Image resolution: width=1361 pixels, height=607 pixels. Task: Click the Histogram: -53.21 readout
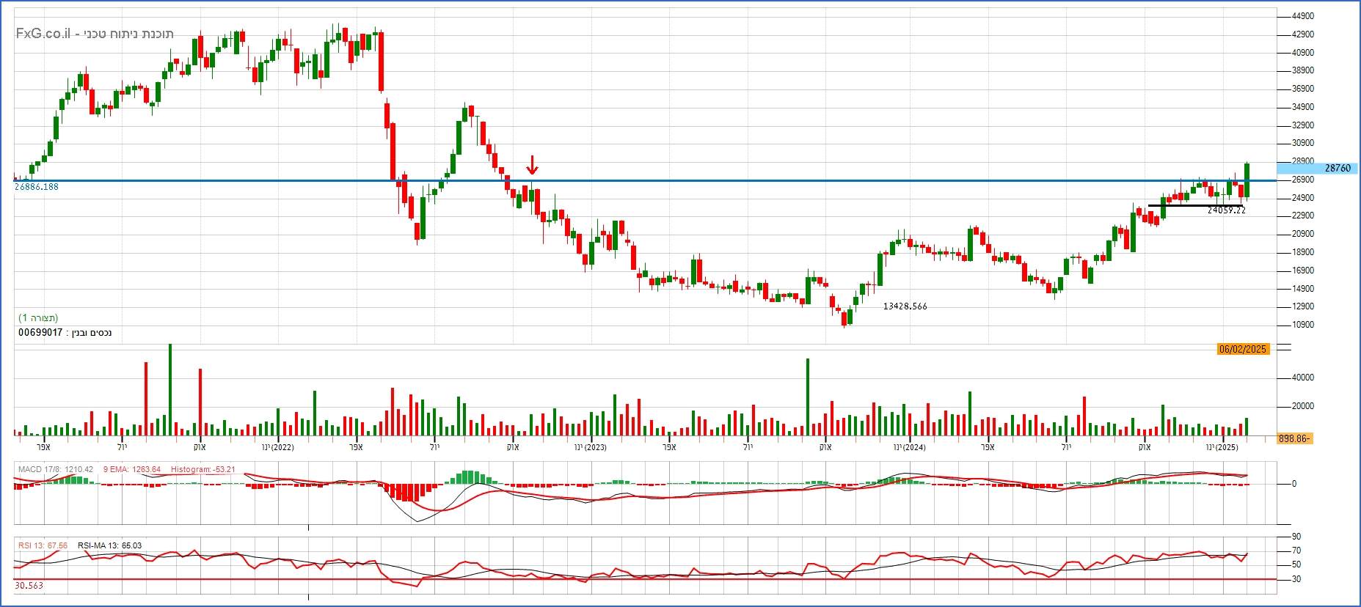click(203, 469)
